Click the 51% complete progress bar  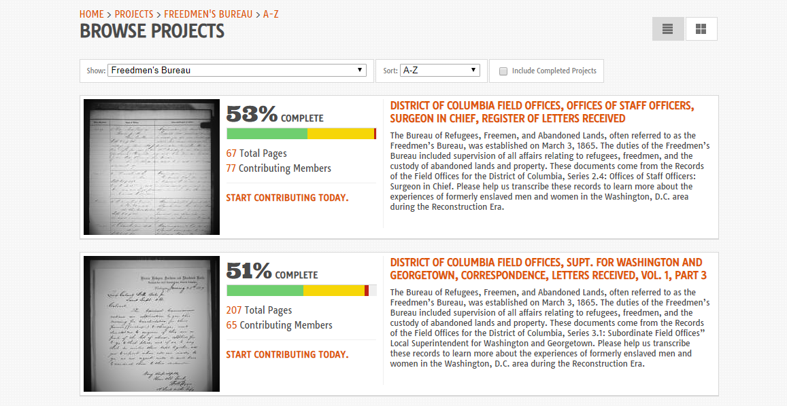[301, 291]
